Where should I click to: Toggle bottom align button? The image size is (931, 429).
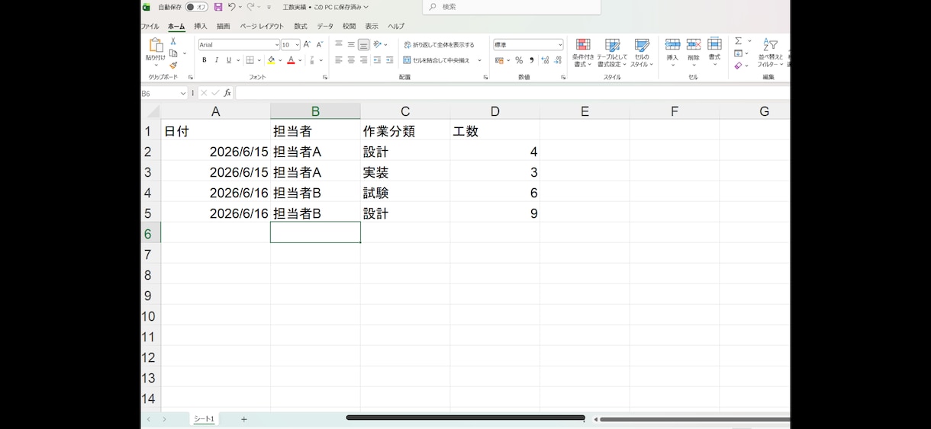pyautogui.click(x=364, y=44)
